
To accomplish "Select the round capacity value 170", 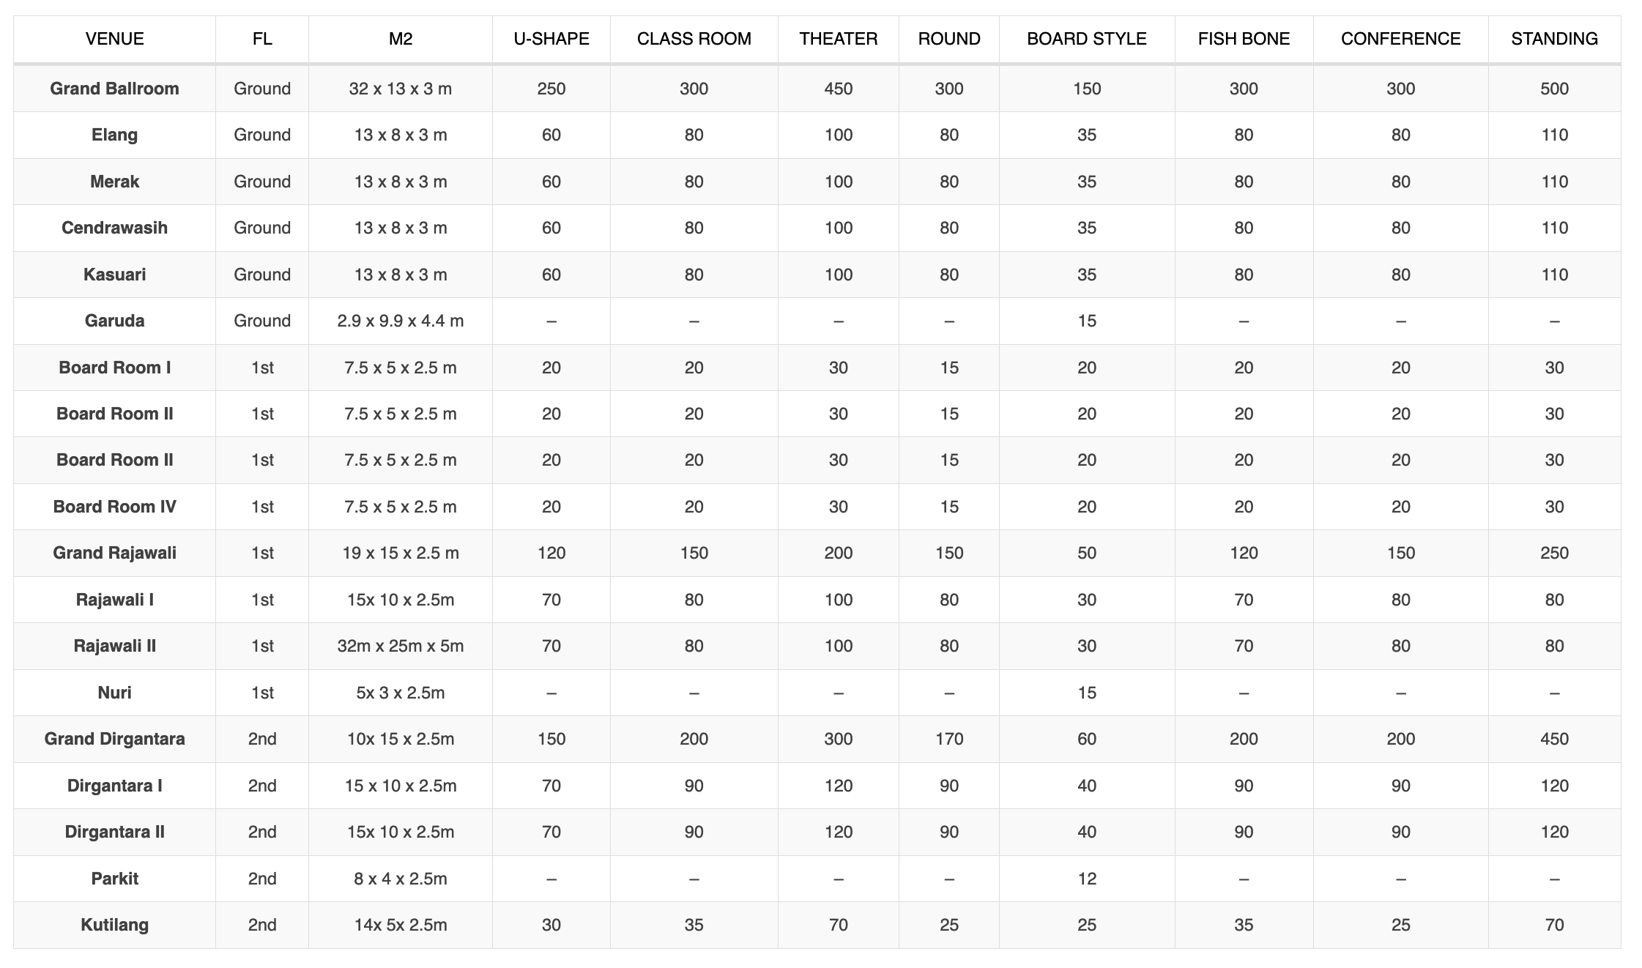I will point(948,739).
